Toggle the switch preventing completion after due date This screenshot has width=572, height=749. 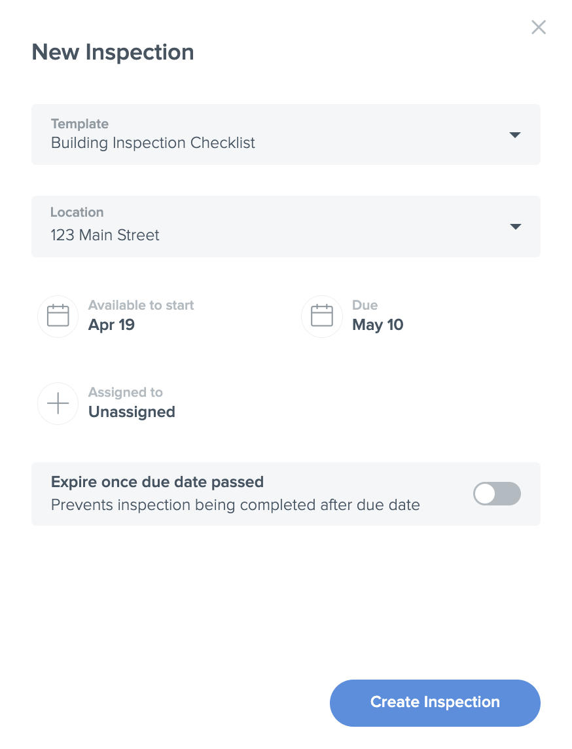click(x=497, y=494)
